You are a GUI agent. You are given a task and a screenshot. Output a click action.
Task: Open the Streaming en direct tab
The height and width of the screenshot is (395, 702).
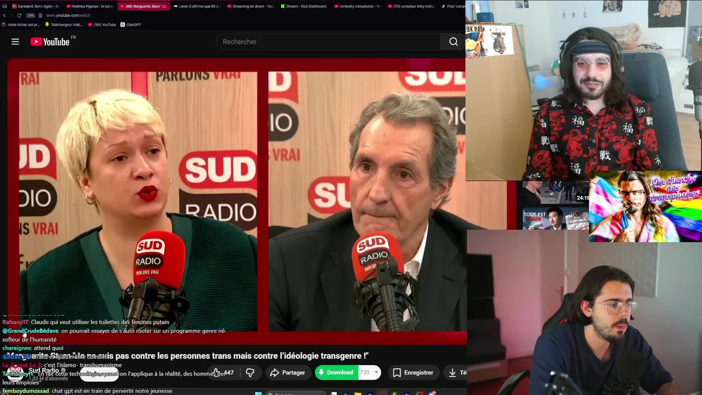[250, 6]
